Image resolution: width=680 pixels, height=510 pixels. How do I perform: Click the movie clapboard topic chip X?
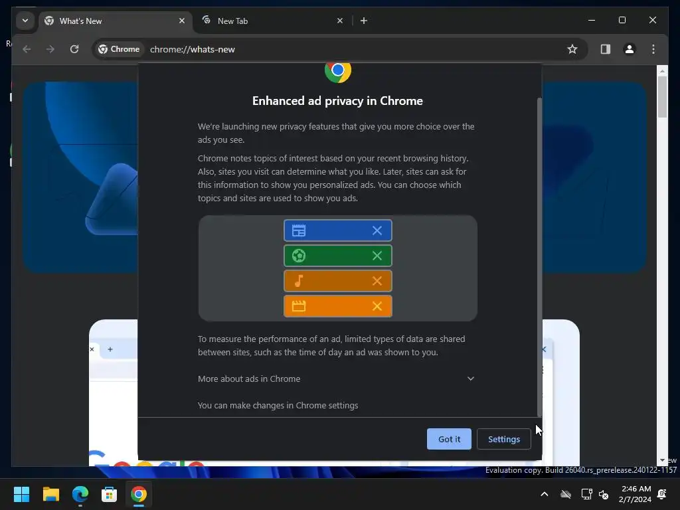coord(377,306)
